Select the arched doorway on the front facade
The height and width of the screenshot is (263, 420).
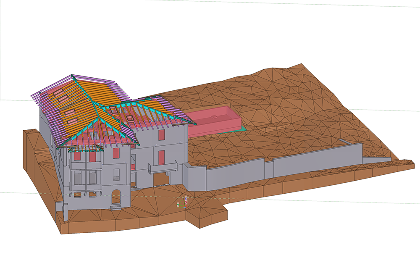(x=116, y=197)
